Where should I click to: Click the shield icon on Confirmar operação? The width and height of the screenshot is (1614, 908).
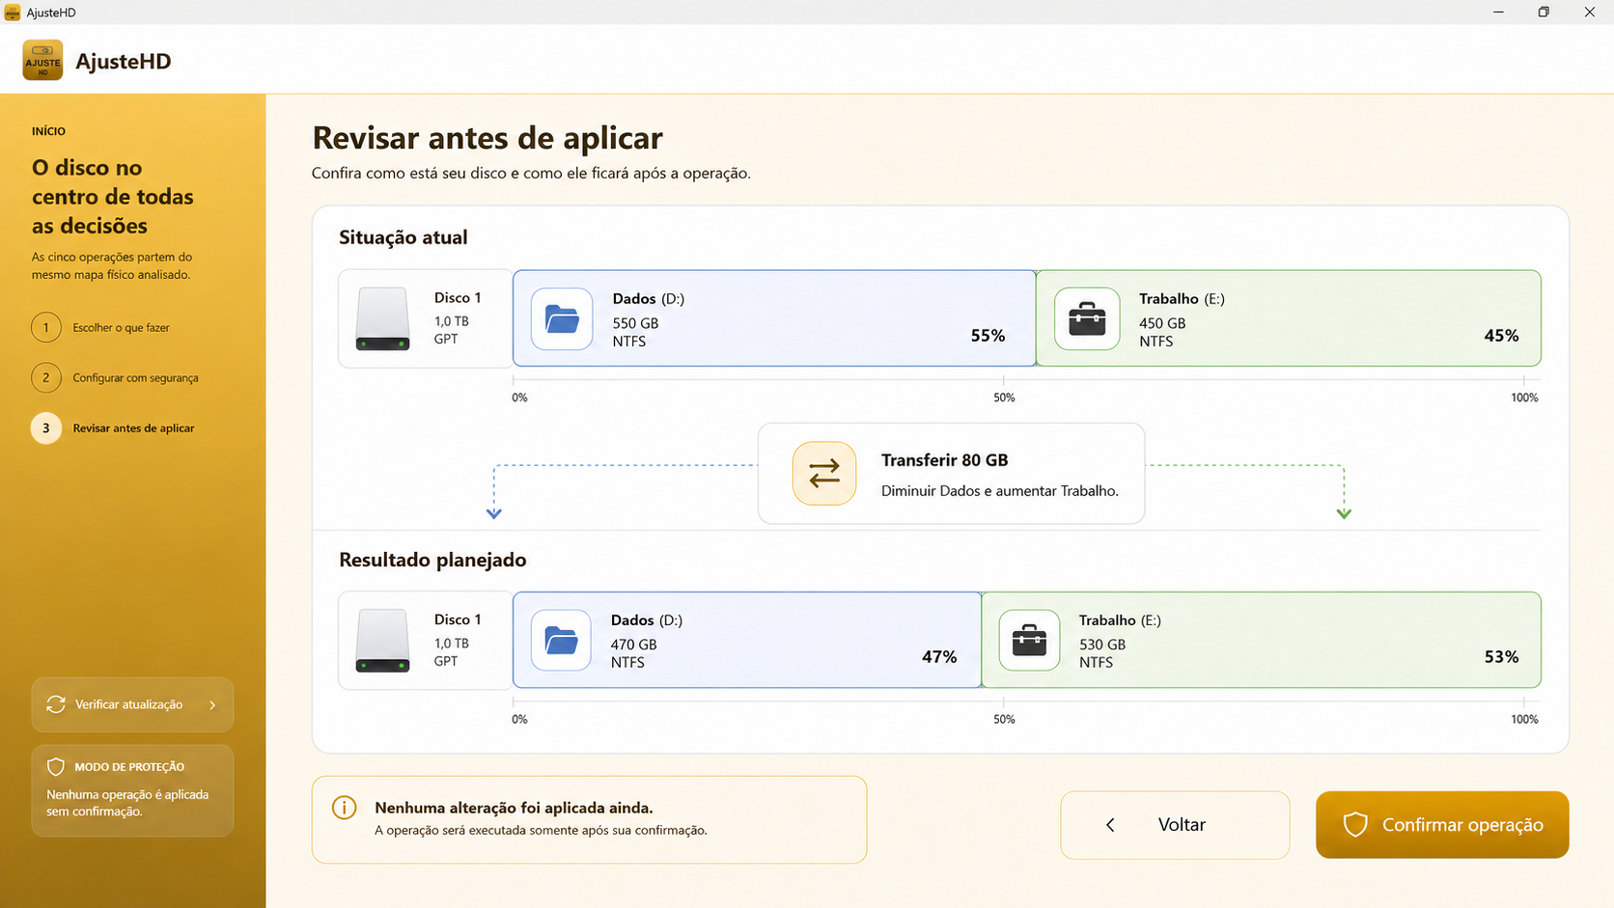point(1355,824)
